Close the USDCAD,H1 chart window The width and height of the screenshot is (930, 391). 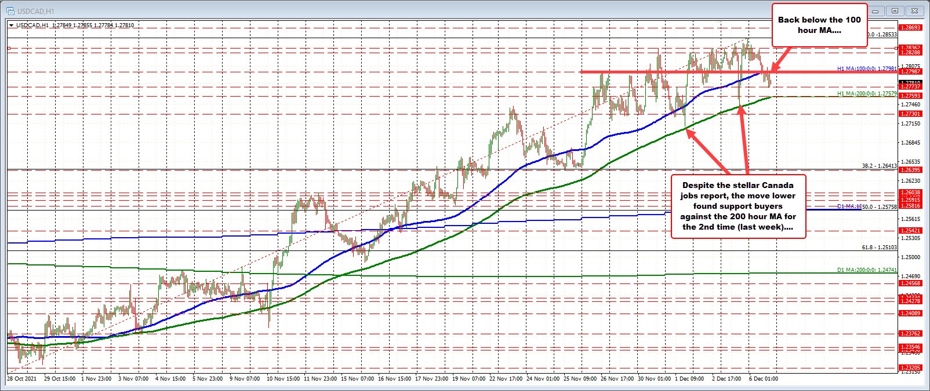916,11
